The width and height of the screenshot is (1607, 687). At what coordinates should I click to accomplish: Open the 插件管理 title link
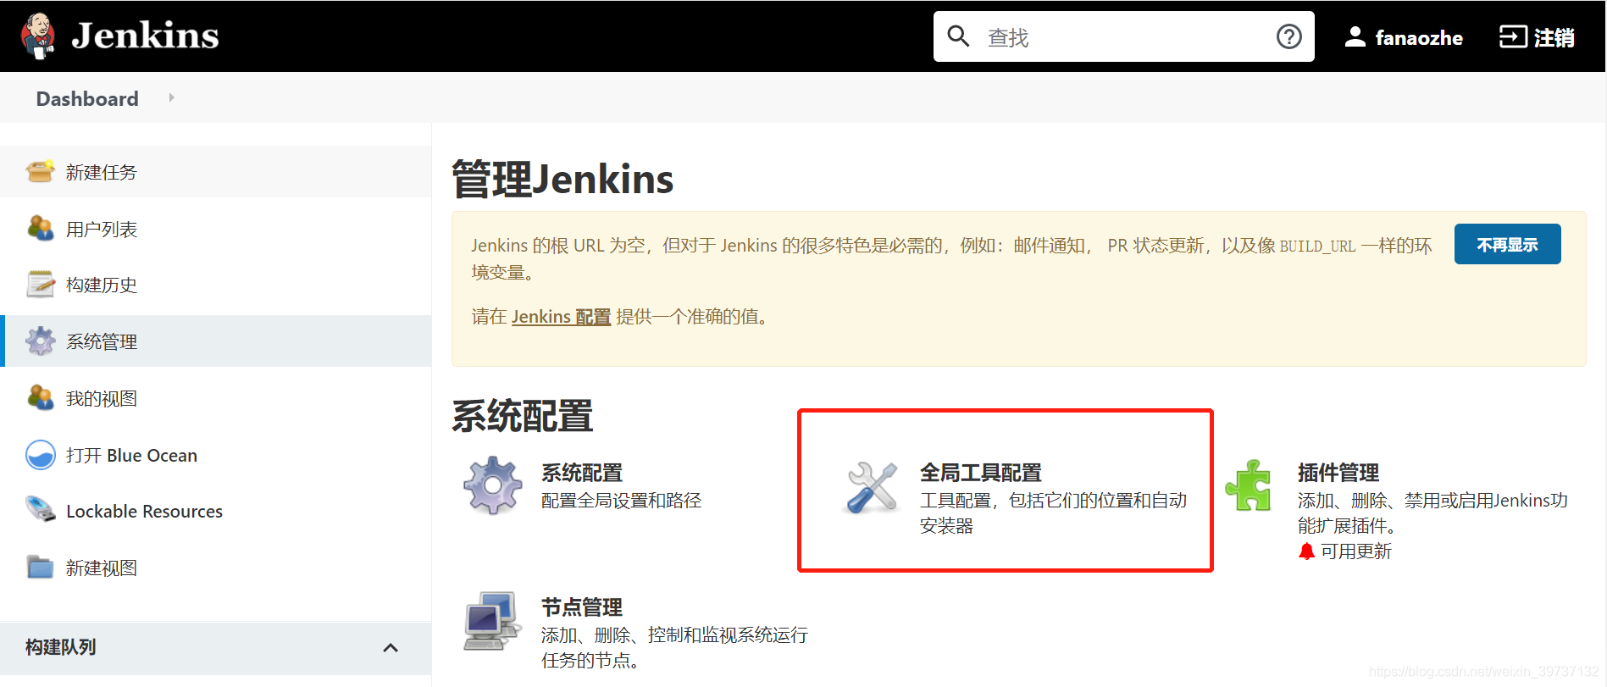[x=1338, y=473]
